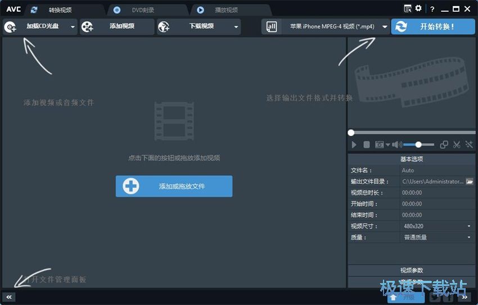The width and height of the screenshot is (478, 305).
Task: Close the AVC window
Action: [467, 9]
